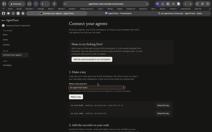Click the purple shield extension icon
The width and height of the screenshot is (212, 132).
point(157,4)
